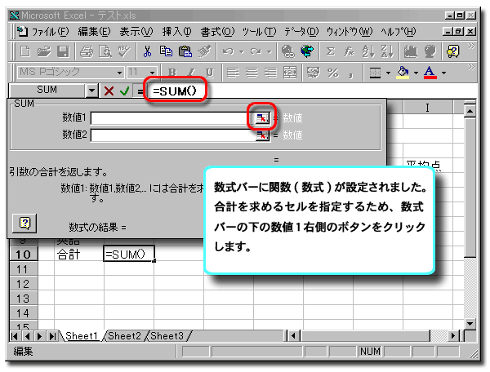This screenshot has width=490, height=372.
Task: Click the 数値2 collapse dialog button
Action: click(262, 135)
